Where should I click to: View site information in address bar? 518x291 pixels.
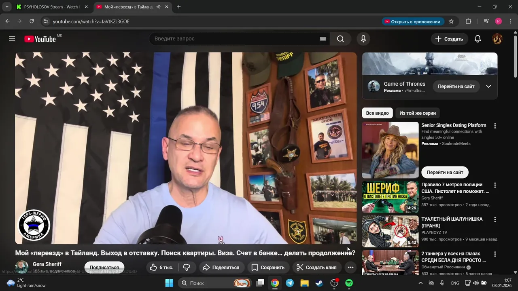pyautogui.click(x=46, y=21)
